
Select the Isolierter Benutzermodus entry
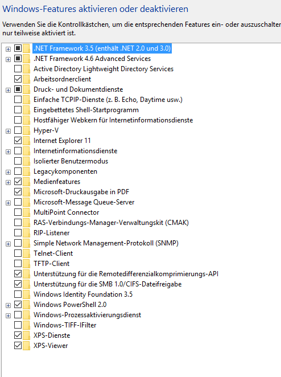click(x=71, y=161)
